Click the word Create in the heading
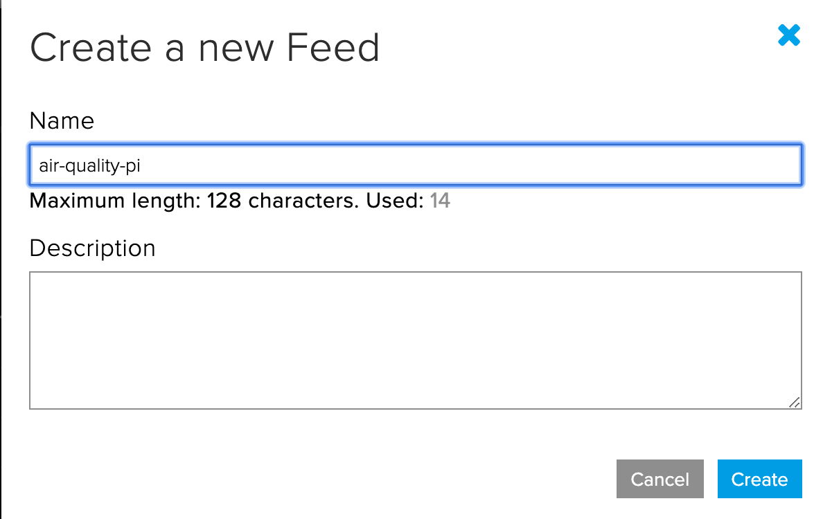 tap(90, 48)
